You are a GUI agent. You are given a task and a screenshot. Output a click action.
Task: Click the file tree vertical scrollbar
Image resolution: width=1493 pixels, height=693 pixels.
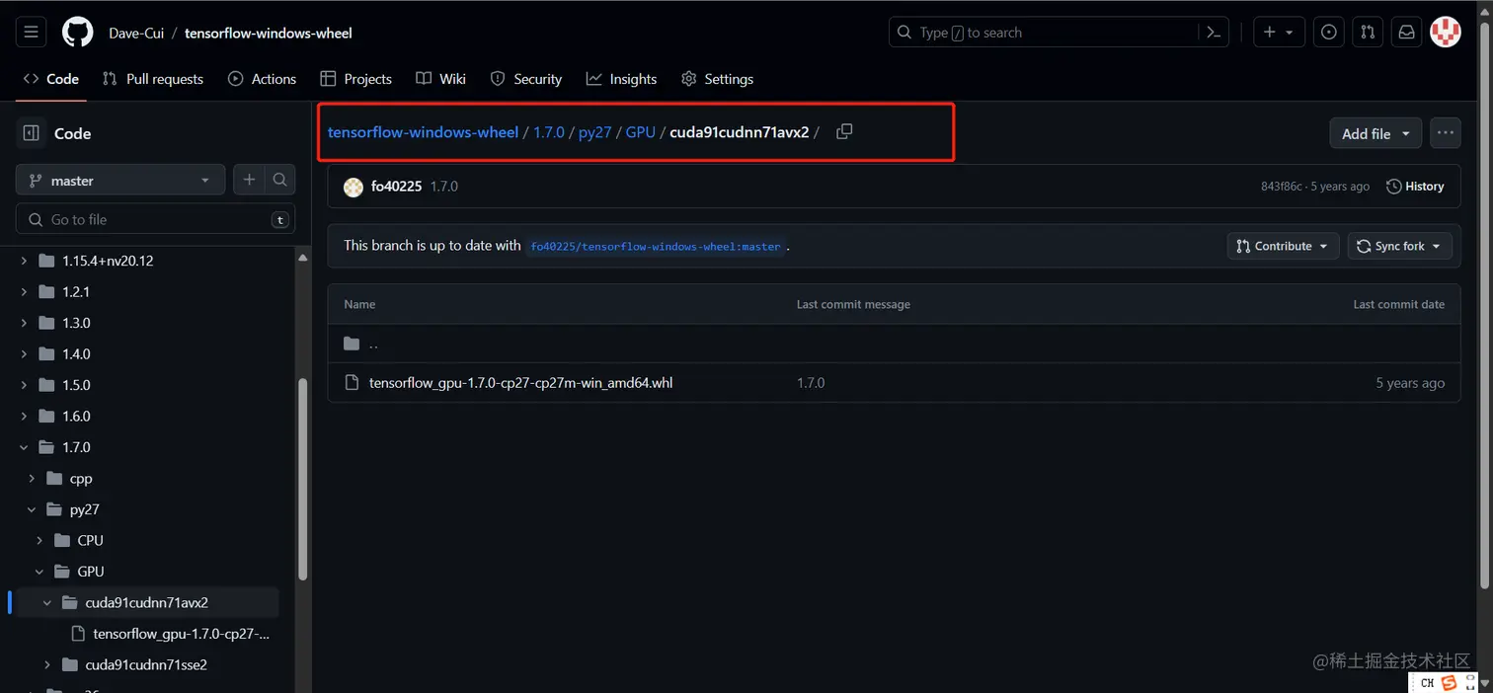(303, 477)
